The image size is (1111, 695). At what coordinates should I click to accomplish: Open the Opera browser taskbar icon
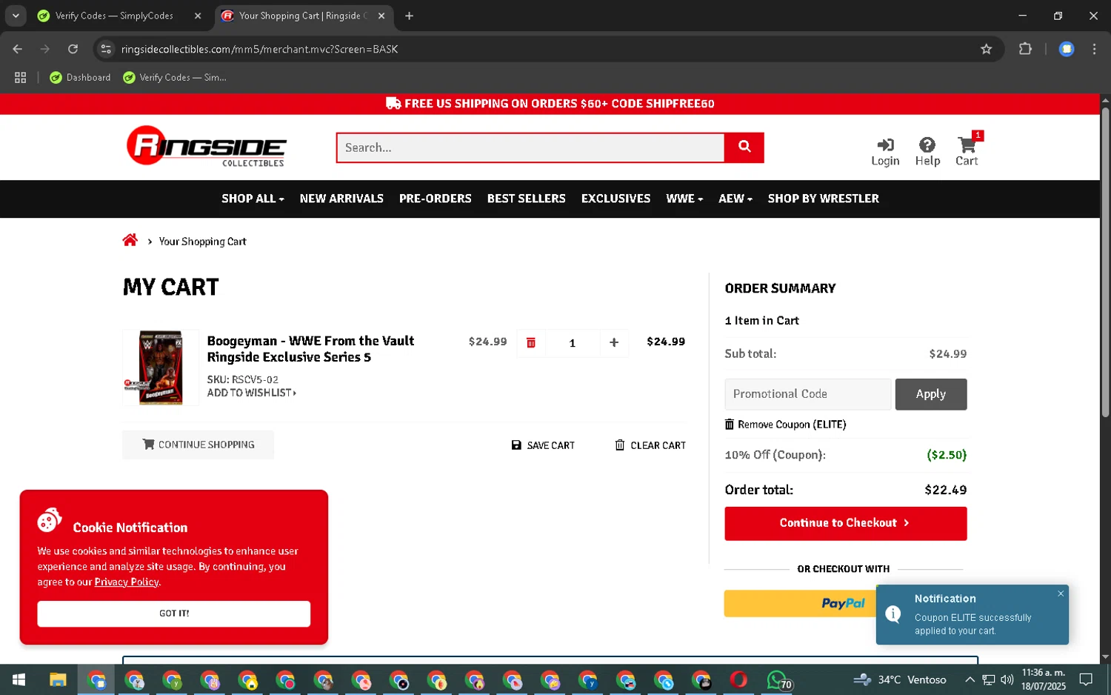pos(738,679)
